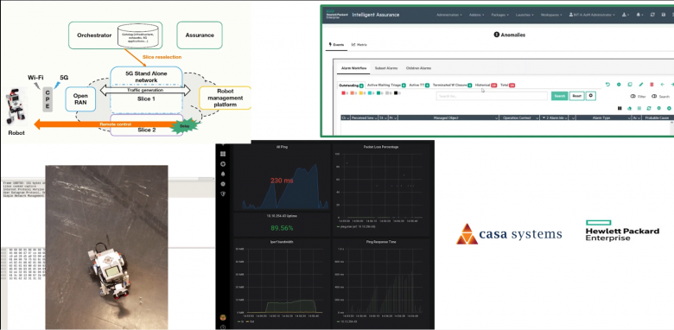Viewport: 674px width, 330px height.
Task: Click left arrow icon in alarm toolbar
Action: (x=663, y=85)
